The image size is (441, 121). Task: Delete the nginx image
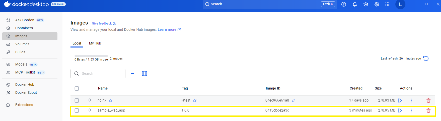click(428, 100)
